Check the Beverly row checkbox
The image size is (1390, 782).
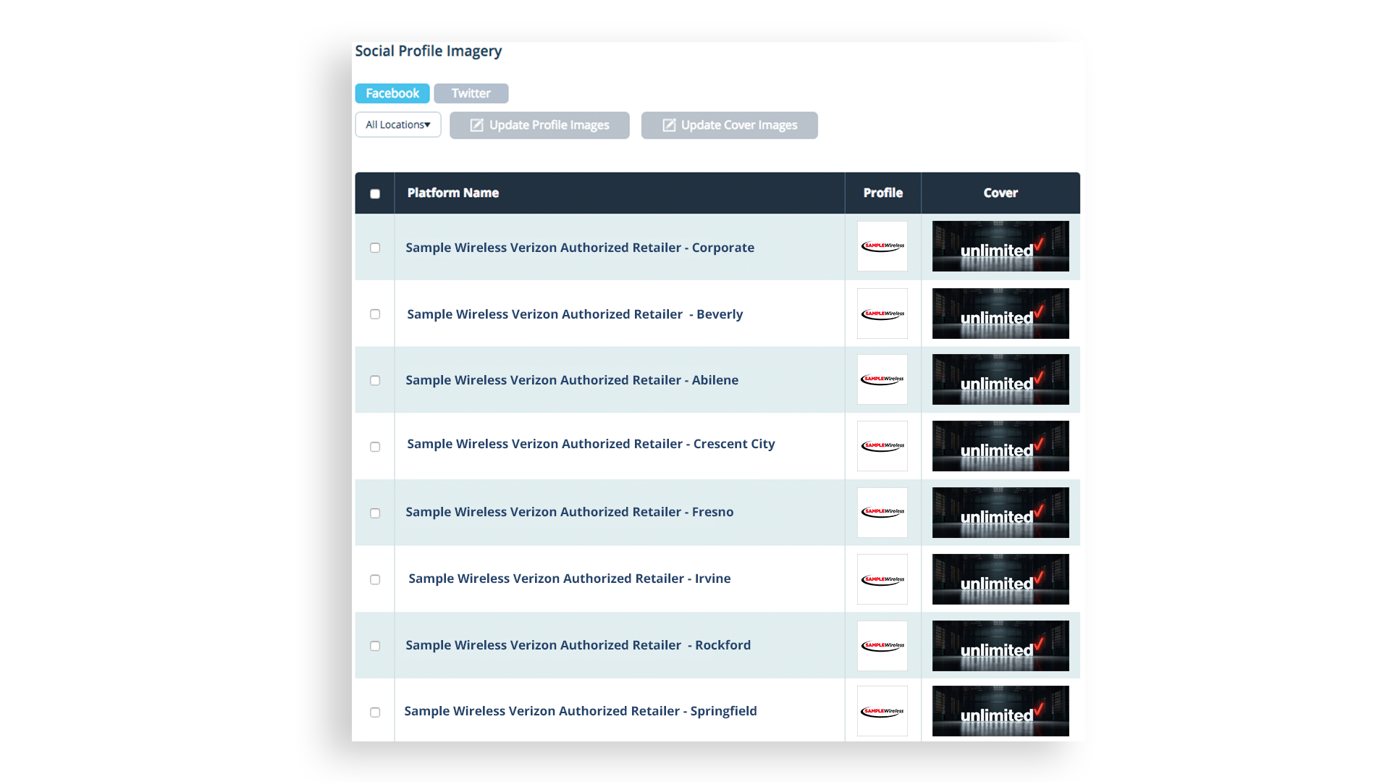tap(375, 314)
